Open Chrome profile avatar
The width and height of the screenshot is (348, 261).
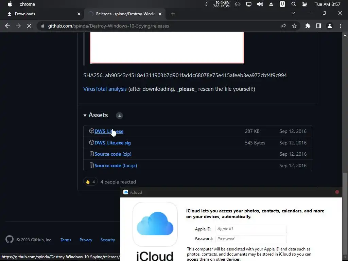[330, 26]
